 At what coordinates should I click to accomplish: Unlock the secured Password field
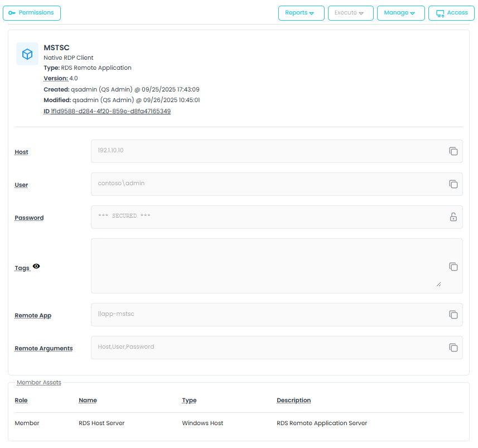tap(453, 217)
